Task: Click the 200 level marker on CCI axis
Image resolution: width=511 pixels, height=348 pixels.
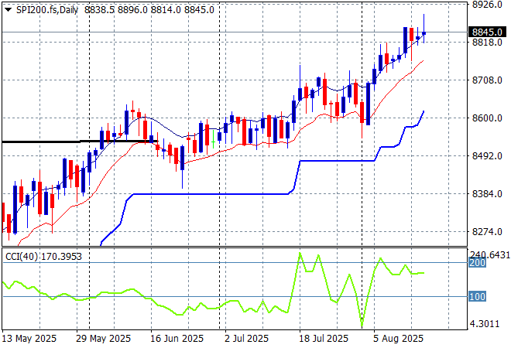Action: (477, 263)
